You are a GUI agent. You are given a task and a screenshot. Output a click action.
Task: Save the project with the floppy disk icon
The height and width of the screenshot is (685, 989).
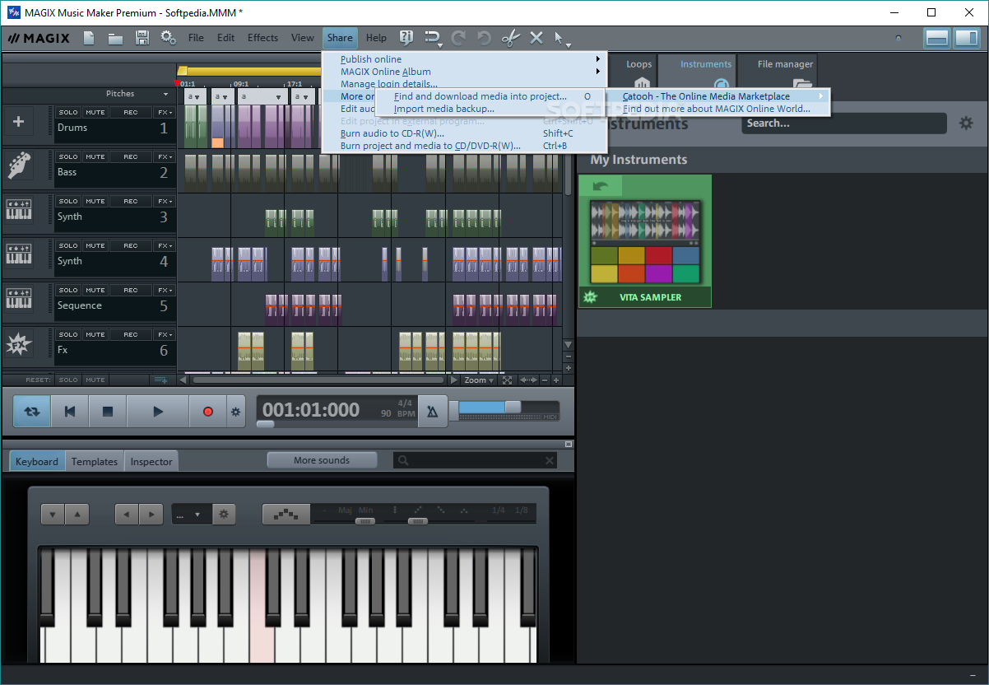[142, 38]
